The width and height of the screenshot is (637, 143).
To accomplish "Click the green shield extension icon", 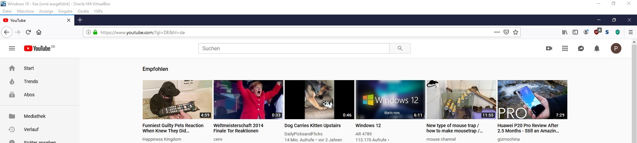I will click(x=617, y=32).
